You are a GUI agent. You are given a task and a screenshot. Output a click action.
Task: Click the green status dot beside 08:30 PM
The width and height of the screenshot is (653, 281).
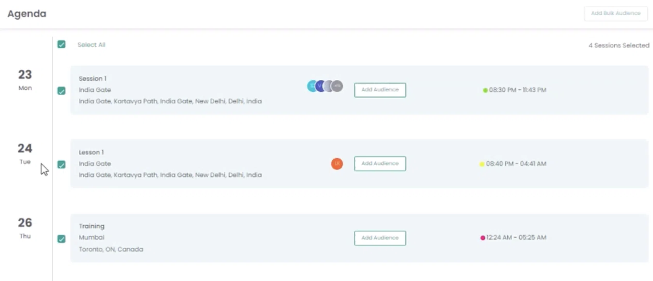pyautogui.click(x=485, y=90)
